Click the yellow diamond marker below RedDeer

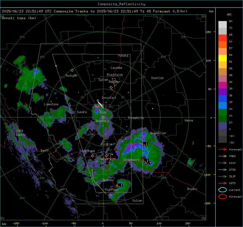click(111, 88)
